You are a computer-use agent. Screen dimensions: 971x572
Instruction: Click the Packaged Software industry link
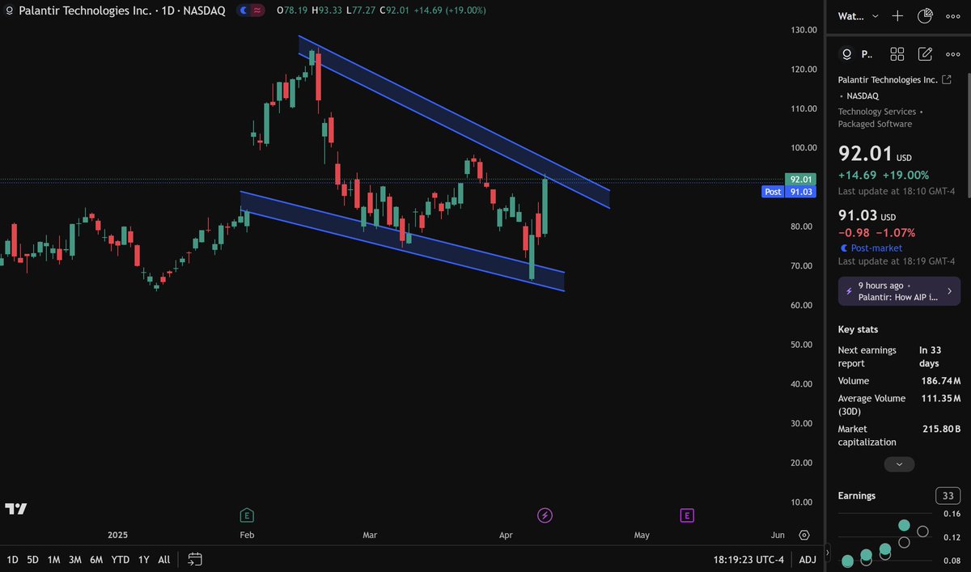[x=875, y=124]
